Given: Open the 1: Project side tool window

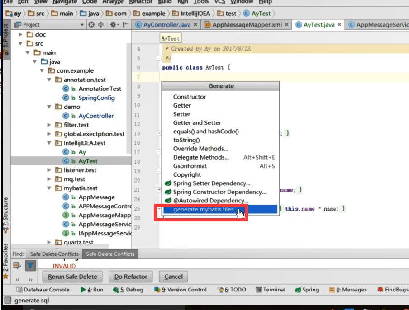Looking at the screenshot, I should click(5, 39).
